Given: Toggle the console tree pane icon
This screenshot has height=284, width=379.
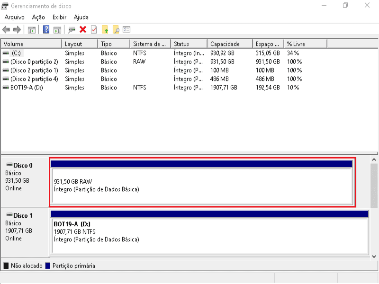Looking at the screenshot, I should 31,29.
